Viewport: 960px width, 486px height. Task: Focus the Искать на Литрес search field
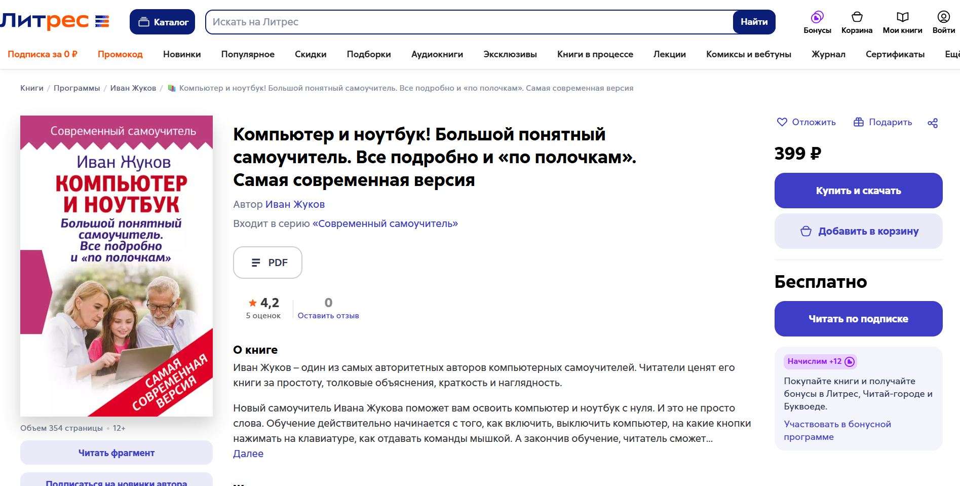(469, 22)
